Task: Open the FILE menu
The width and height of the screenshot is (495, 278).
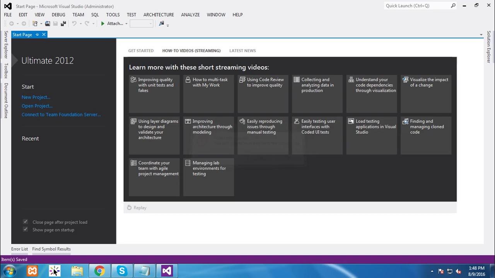Action: point(8,15)
